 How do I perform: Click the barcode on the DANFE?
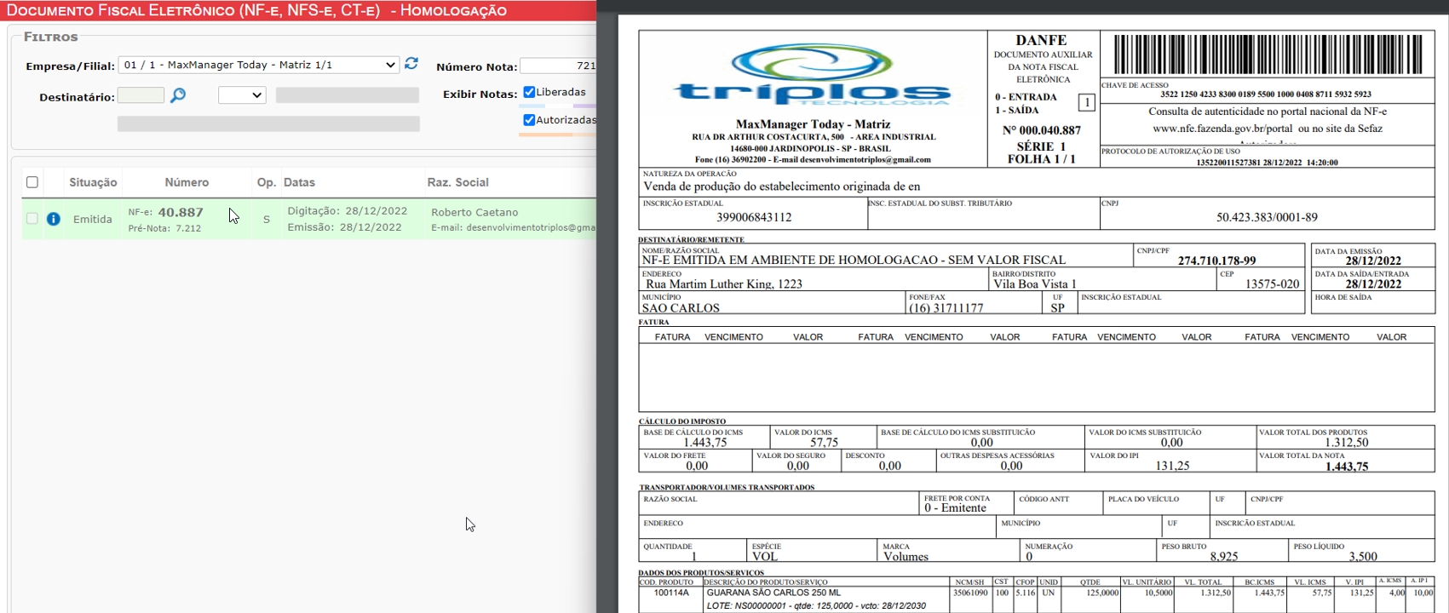tap(1268, 54)
